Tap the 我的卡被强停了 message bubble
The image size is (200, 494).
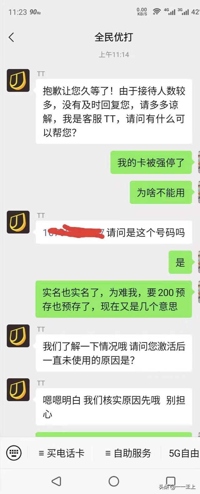click(x=151, y=162)
